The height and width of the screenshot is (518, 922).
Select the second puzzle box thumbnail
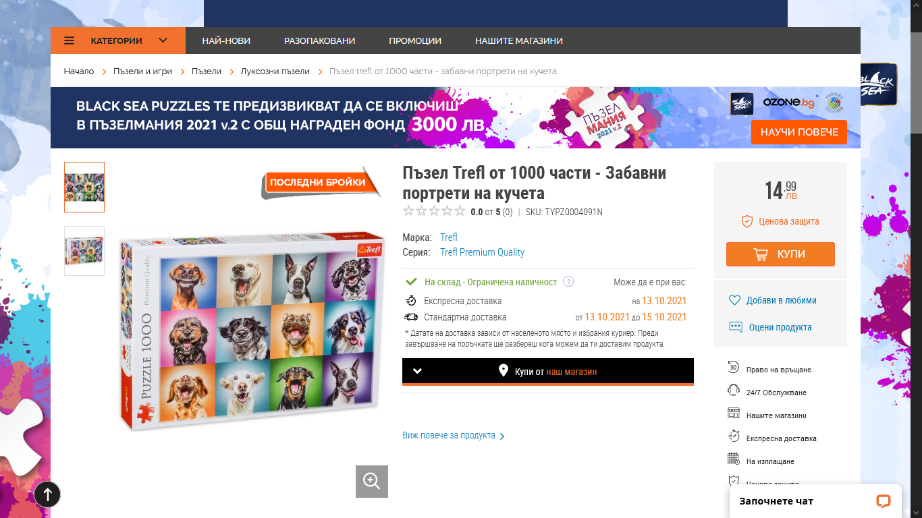click(x=84, y=251)
